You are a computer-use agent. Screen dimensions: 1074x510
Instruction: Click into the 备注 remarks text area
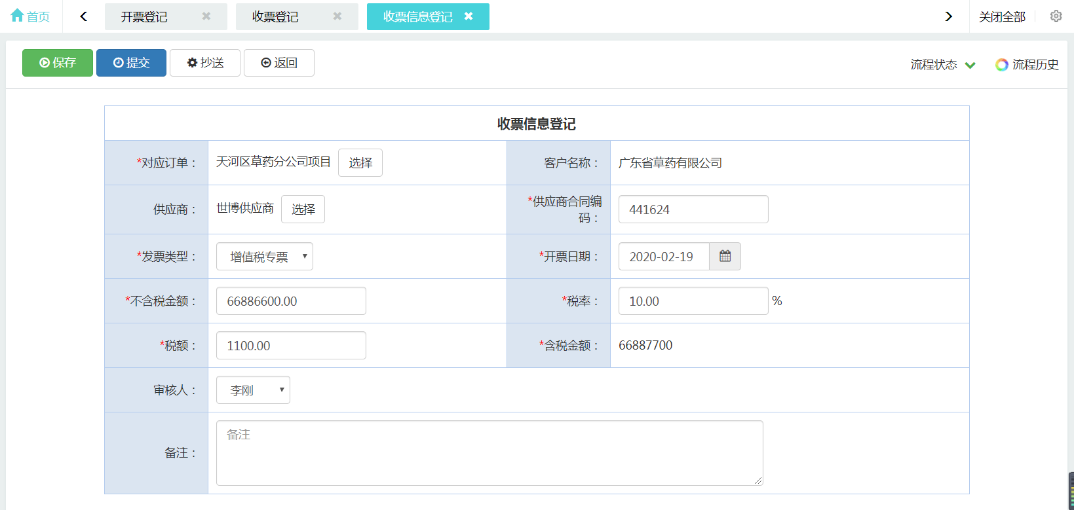[489, 453]
